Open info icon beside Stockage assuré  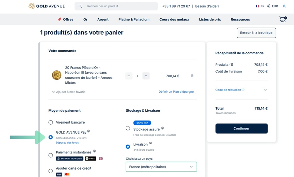click(162, 128)
